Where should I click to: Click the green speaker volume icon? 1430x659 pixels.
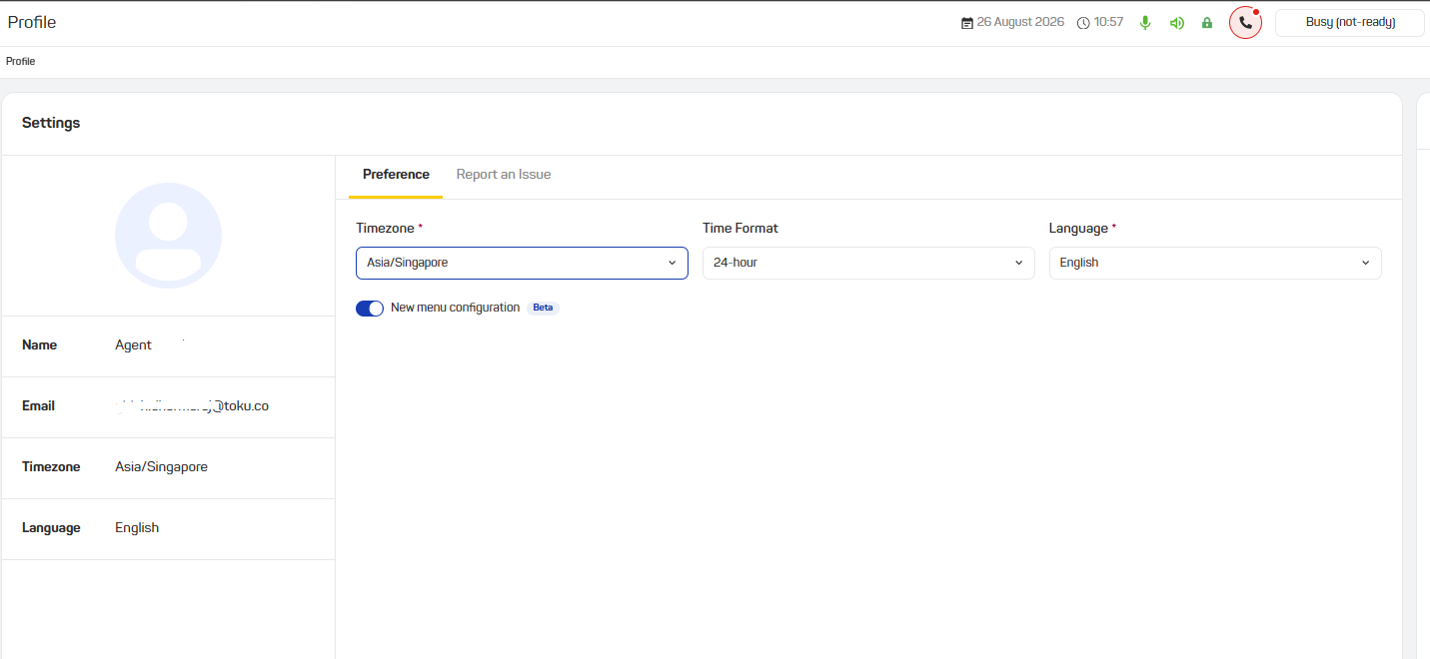click(x=1177, y=23)
